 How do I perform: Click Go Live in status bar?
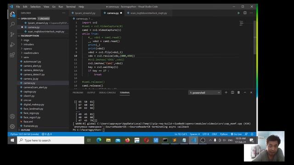coord(236,134)
